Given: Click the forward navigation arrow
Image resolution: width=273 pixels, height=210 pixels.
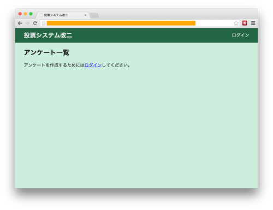Looking at the screenshot, I should [27, 23].
